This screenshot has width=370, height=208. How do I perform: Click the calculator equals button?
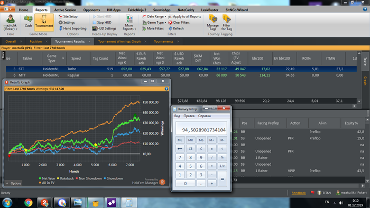coord(223,179)
